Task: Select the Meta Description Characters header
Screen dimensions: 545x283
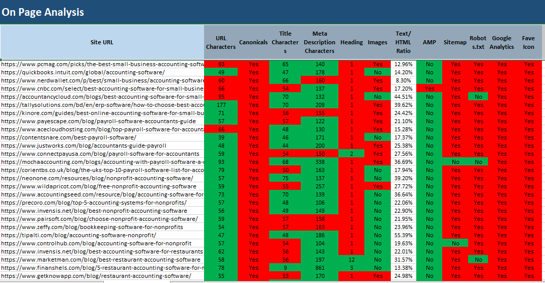Action: [320, 42]
